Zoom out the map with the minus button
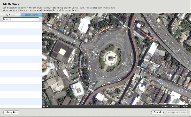Screen dimensions: 191x117 [x=44, y=106]
